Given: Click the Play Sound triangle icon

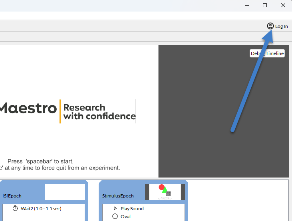Looking at the screenshot, I should point(115,208).
